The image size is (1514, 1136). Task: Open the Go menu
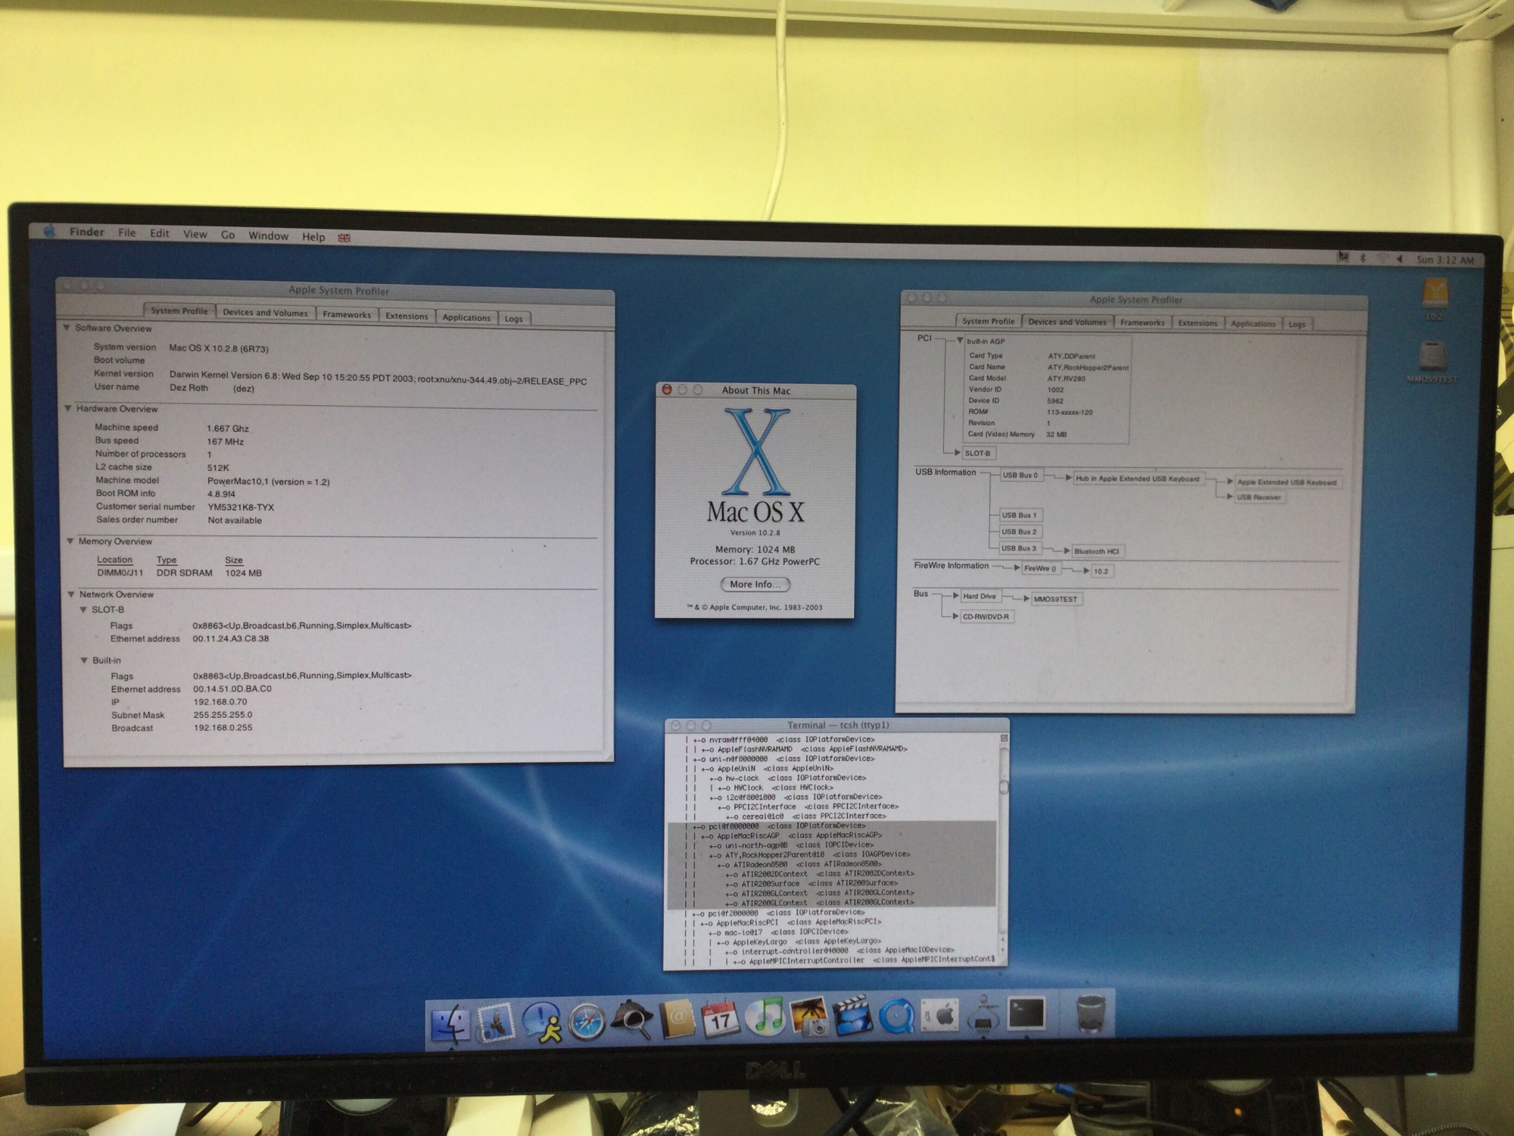pyautogui.click(x=228, y=235)
